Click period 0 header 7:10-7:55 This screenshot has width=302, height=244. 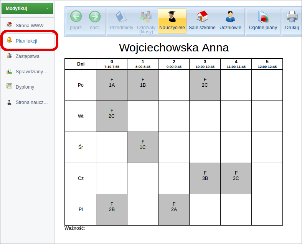(112, 64)
